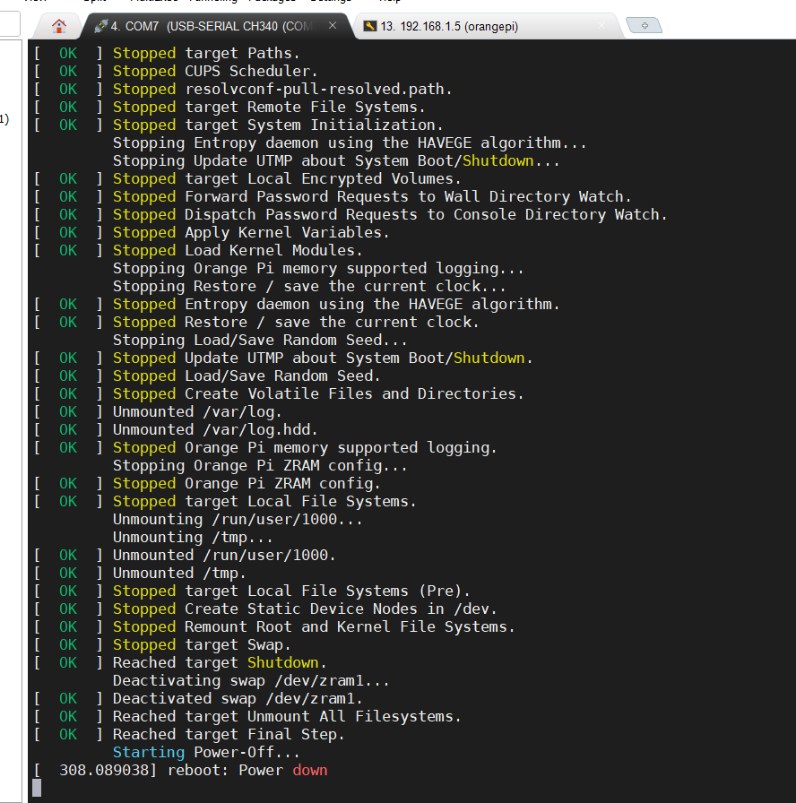Click 'Stopping Restore / save the current clock...' line
Viewport: 796px width, 803px height.
coord(309,286)
